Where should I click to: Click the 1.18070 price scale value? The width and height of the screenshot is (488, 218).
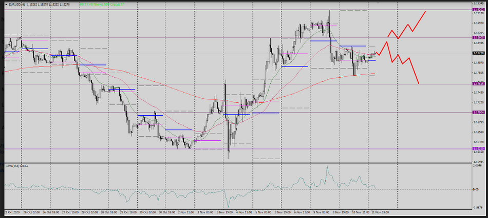point(478,63)
